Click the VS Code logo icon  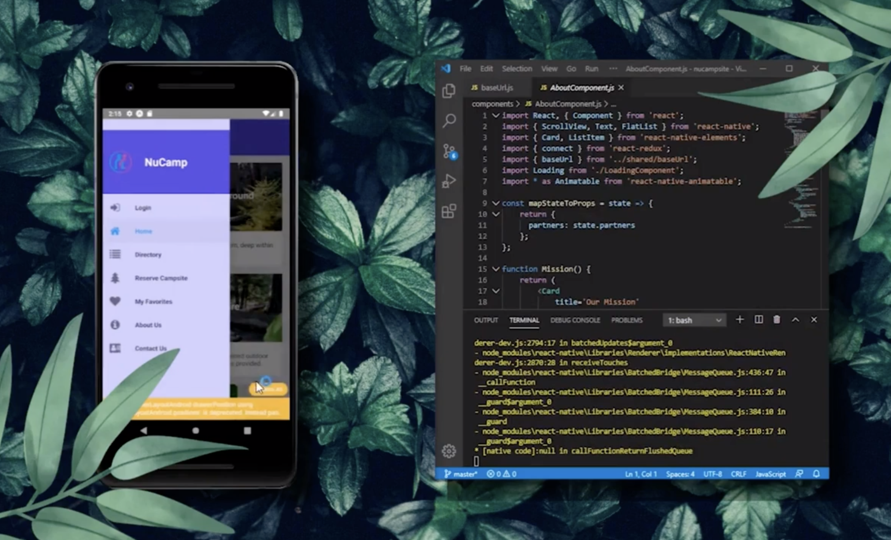[446, 68]
